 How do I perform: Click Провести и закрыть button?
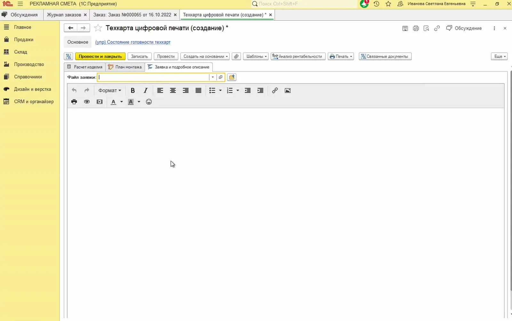click(100, 56)
